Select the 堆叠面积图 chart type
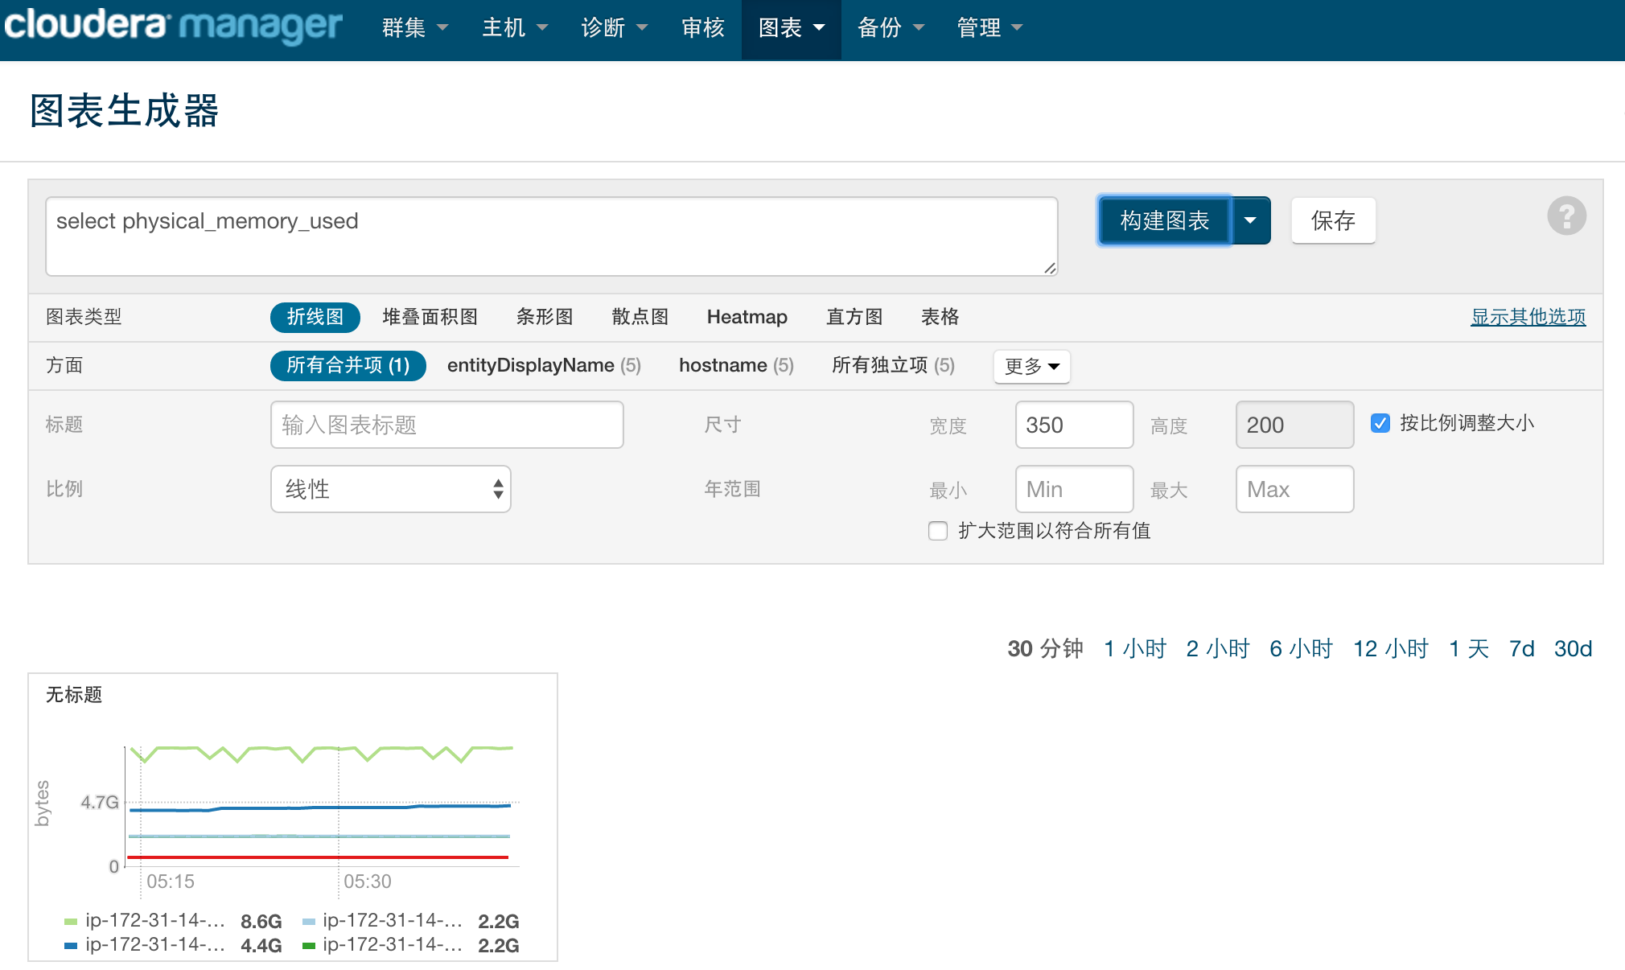This screenshot has height=970, width=1625. pyautogui.click(x=430, y=317)
